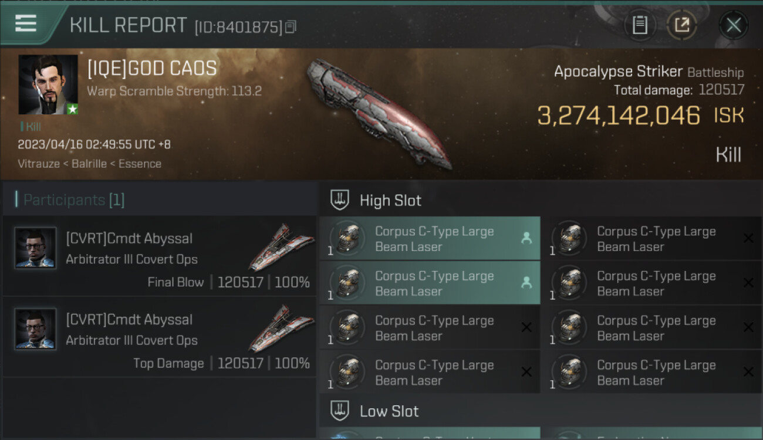The width and height of the screenshot is (763, 440).
Task: Click the clipboard icon in the header
Action: click(x=640, y=25)
